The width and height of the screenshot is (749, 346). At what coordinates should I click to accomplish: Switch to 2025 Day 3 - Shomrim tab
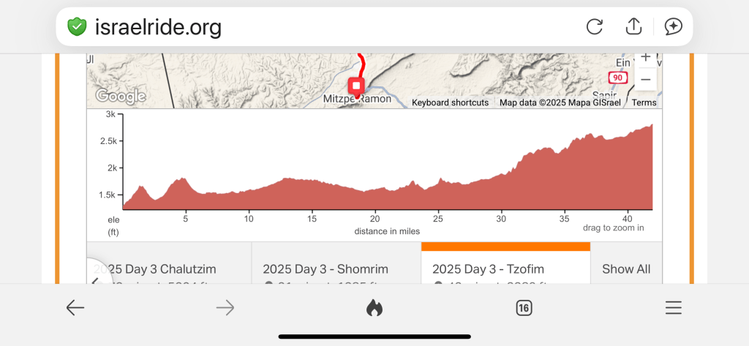coord(325,268)
